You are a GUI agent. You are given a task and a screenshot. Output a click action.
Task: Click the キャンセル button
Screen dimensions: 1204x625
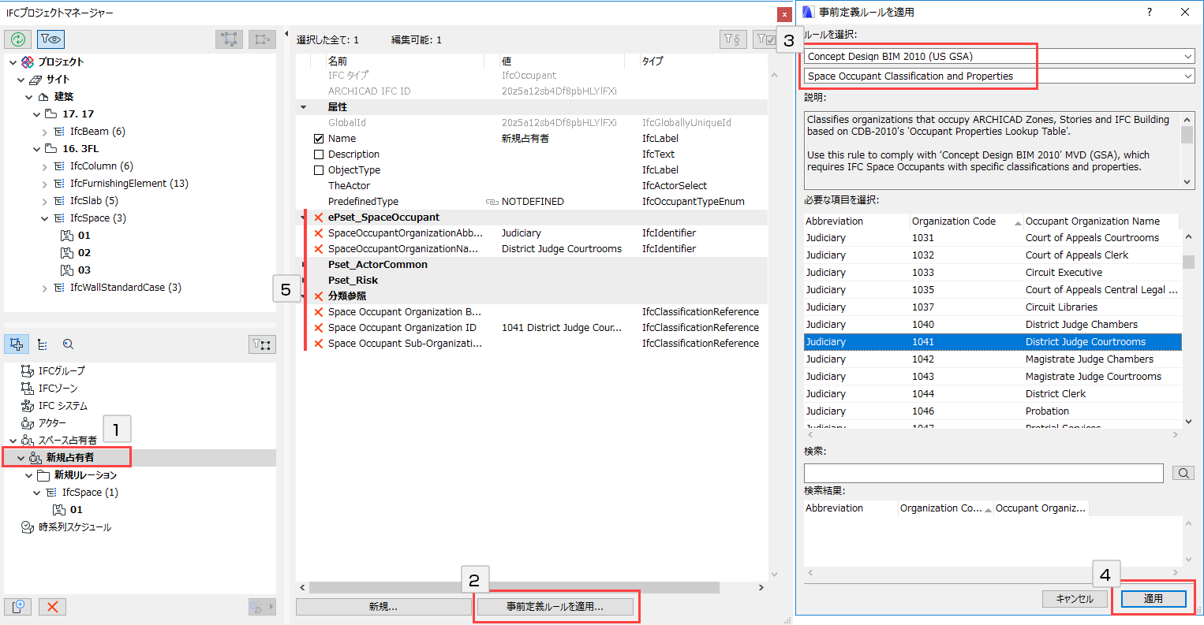tap(1075, 599)
